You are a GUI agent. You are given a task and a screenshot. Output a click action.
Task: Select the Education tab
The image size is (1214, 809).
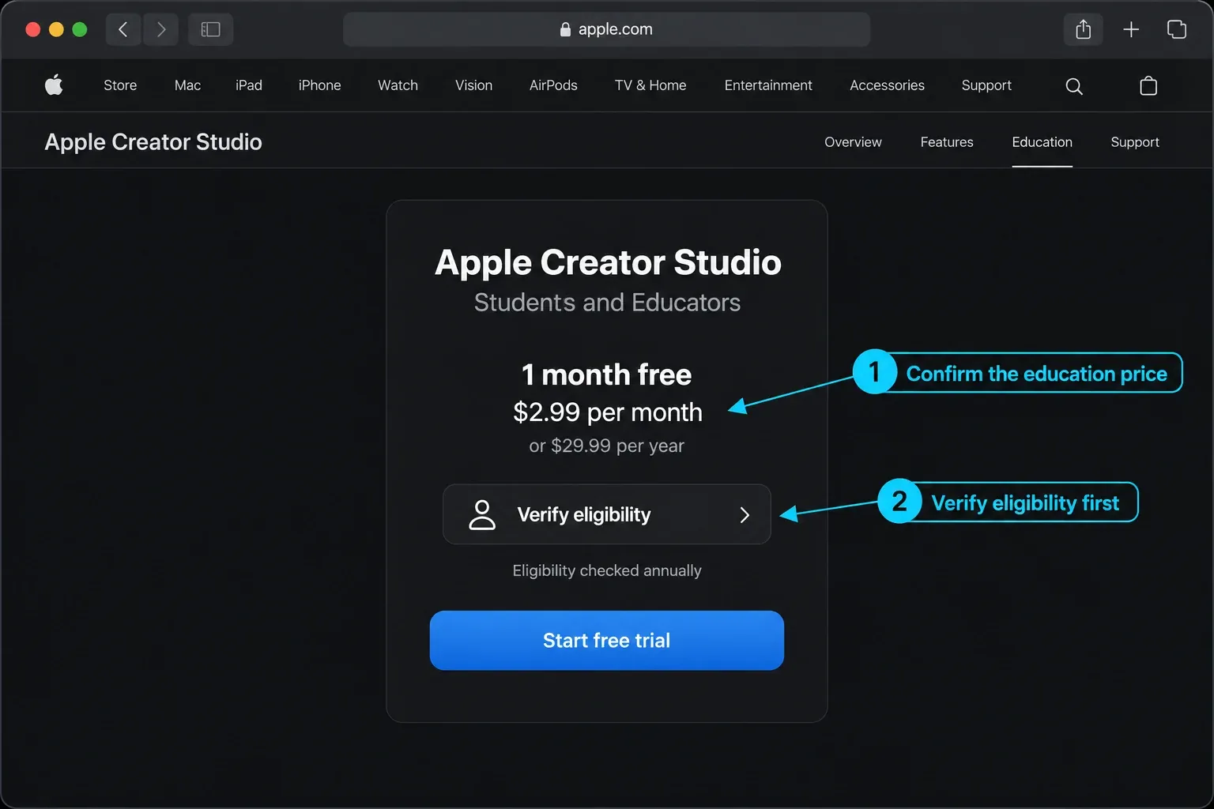point(1042,142)
